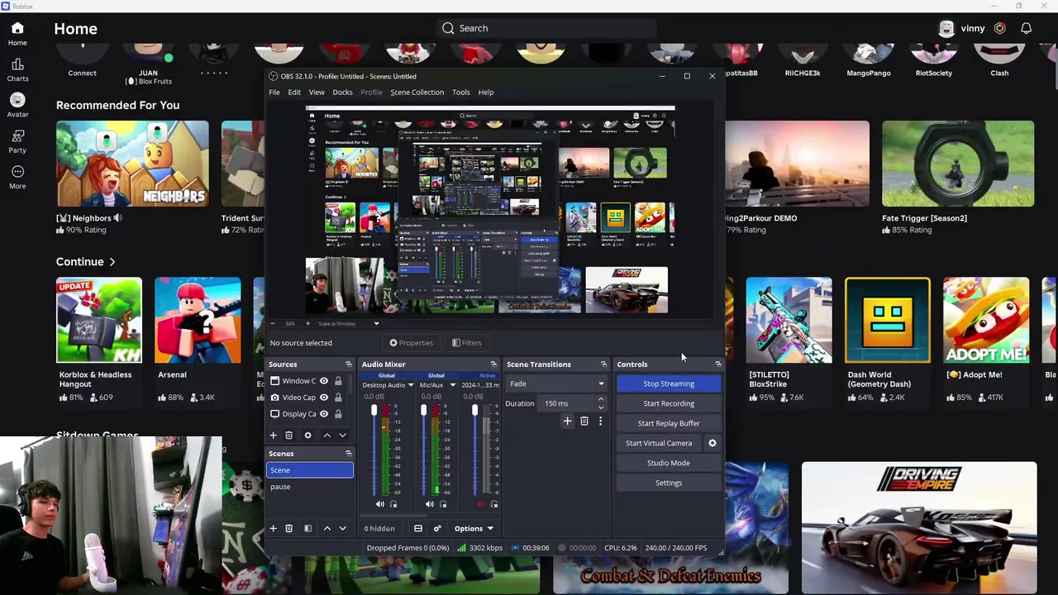Zoom out preview with minus icon
The height and width of the screenshot is (595, 1058).
pos(274,323)
